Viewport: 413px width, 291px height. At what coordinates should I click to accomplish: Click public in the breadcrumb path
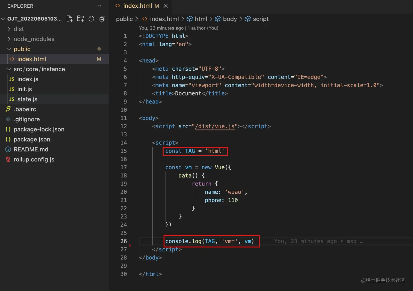point(124,19)
